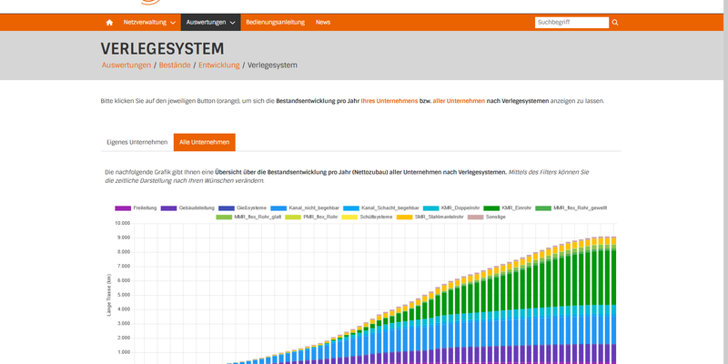Toggle KMR_Einrohr legend entry
The image size is (728, 364).
pos(508,208)
